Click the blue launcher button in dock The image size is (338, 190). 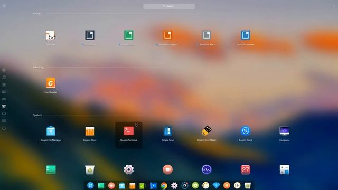[x=90, y=185]
